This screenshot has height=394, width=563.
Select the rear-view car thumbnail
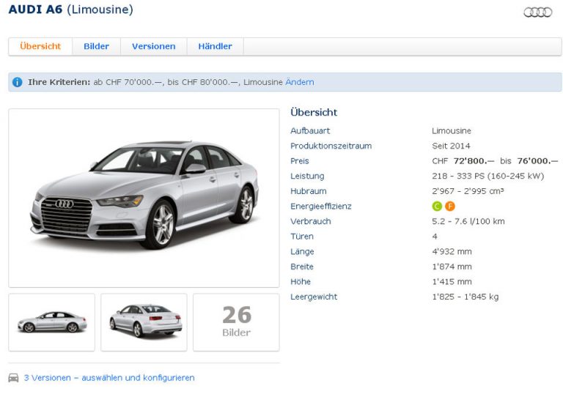click(144, 322)
